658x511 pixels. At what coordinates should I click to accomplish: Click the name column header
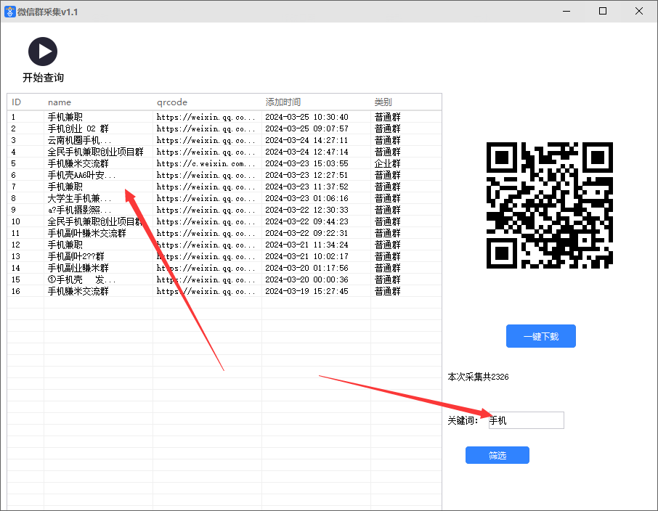point(60,102)
